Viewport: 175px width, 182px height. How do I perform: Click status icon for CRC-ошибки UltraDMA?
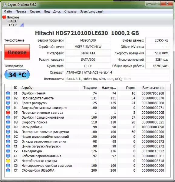pos(8,170)
